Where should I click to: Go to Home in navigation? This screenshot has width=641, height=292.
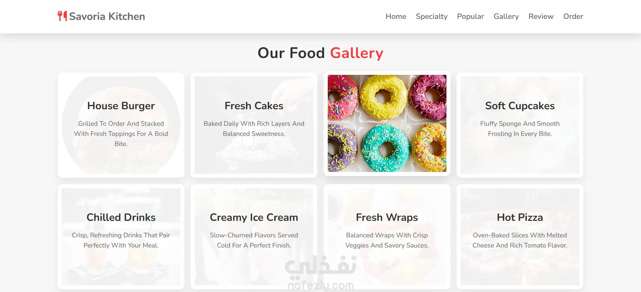point(396,16)
